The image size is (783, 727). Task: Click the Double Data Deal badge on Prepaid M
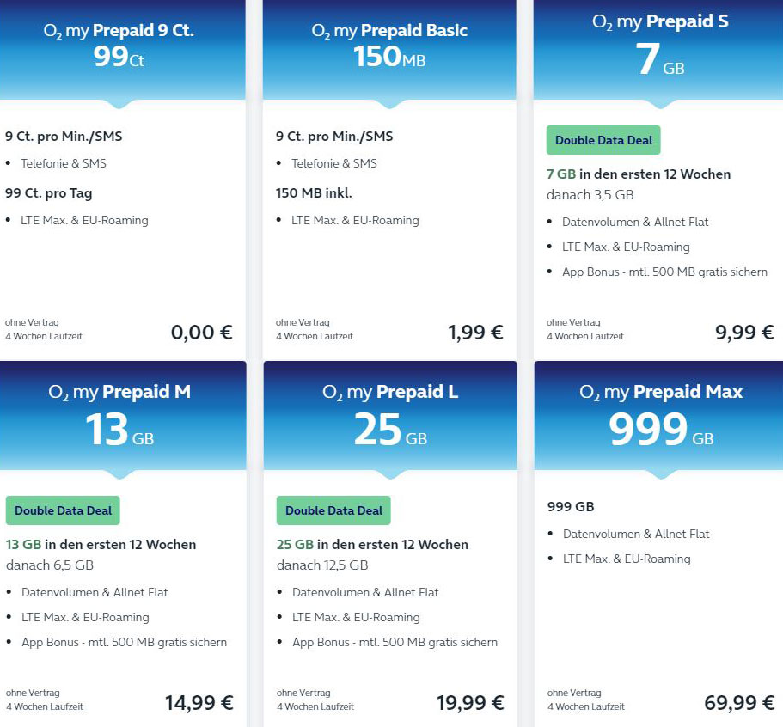[x=63, y=510]
